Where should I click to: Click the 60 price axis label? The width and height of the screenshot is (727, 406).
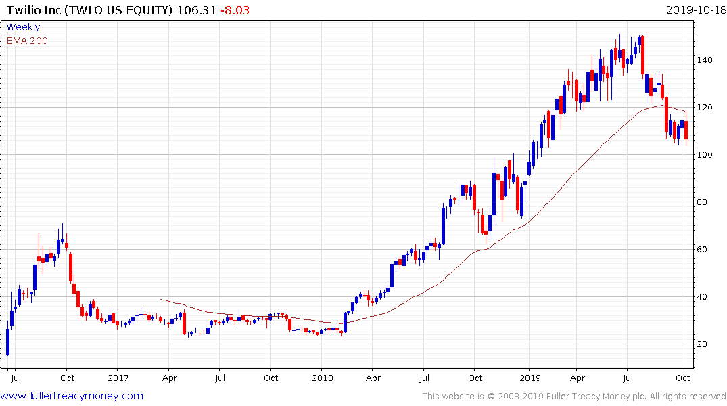702,249
